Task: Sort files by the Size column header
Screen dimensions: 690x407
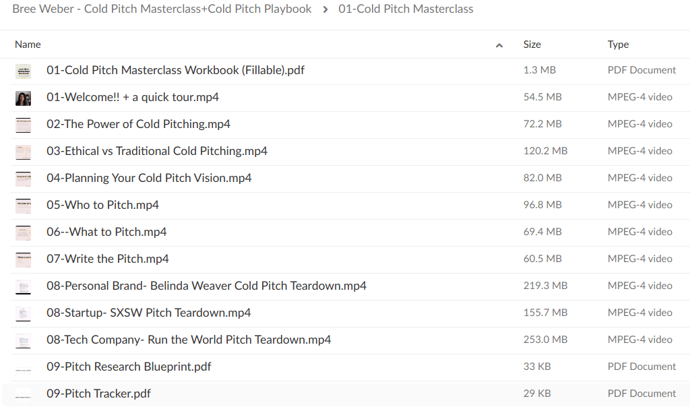Action: 532,44
